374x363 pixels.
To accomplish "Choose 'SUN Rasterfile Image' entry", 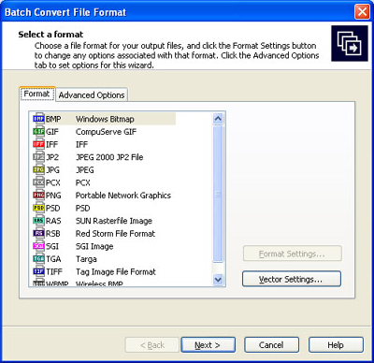I will (114, 221).
